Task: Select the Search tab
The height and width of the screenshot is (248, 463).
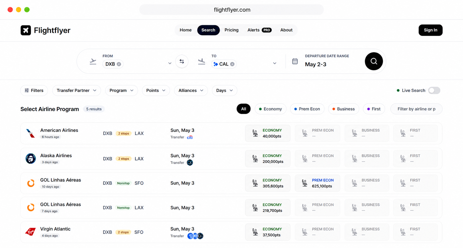Action: point(208,30)
